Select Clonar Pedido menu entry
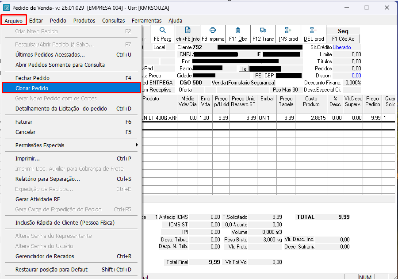The height and width of the screenshot is (279, 398). (71, 88)
